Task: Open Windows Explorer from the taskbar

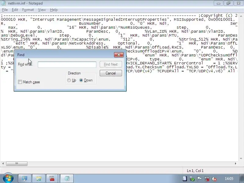Action: pos(39,178)
